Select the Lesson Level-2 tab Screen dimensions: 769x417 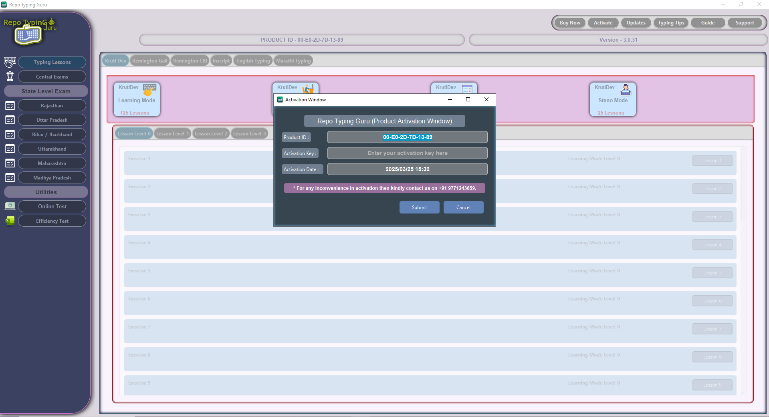click(211, 134)
